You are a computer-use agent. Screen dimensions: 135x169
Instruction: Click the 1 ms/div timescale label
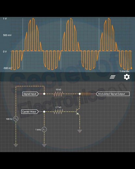point(124,71)
